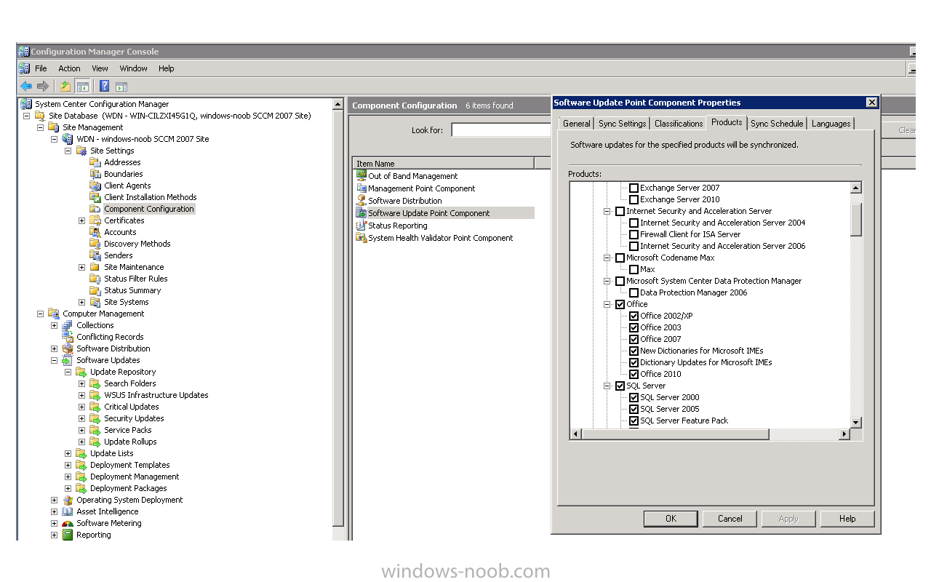Expand the Site Maintenance tree node
The height and width of the screenshot is (582, 931).
(x=81, y=267)
